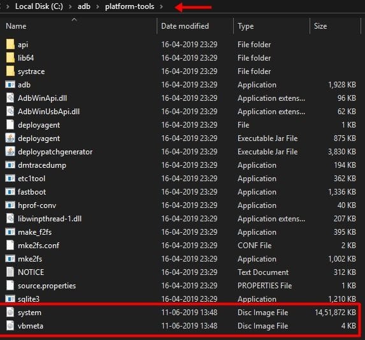Expand chevron after adb breadcrumb

(97, 6)
